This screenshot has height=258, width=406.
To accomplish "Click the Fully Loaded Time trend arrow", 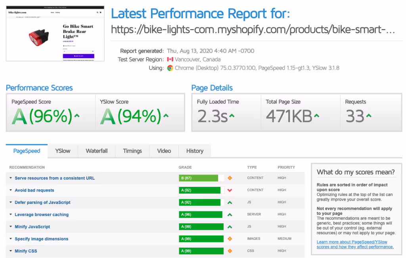I will (x=232, y=116).
